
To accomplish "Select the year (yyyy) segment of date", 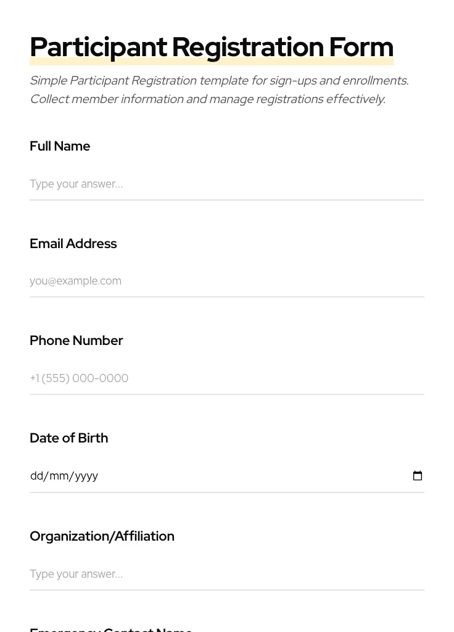I will pos(86,476).
